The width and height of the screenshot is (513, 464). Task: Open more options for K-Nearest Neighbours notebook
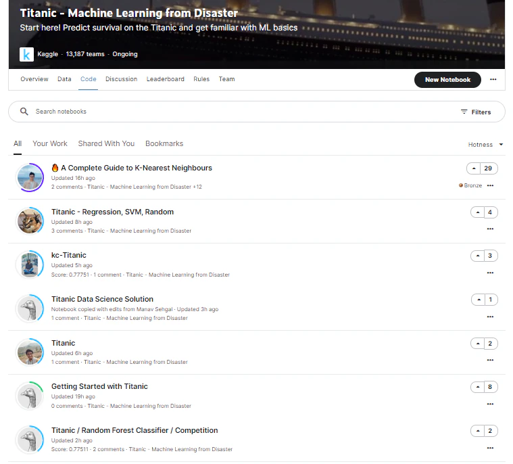point(490,185)
